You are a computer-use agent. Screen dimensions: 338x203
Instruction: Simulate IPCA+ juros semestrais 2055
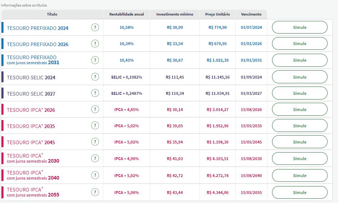300,193
